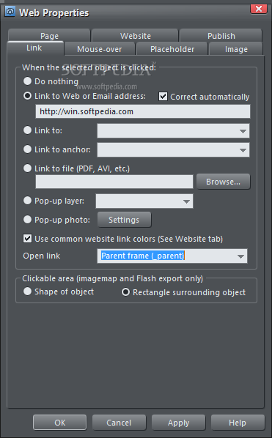Open the Link to anchor dropdown

click(x=173, y=150)
